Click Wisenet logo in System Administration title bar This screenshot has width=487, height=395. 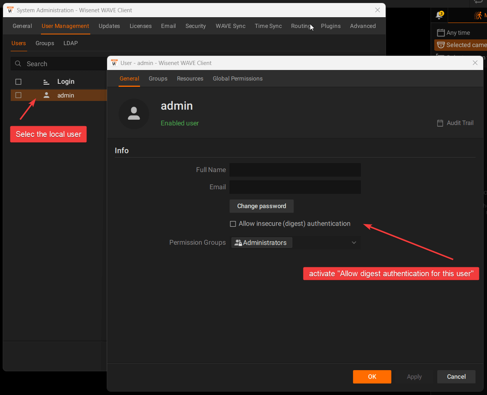click(x=10, y=10)
